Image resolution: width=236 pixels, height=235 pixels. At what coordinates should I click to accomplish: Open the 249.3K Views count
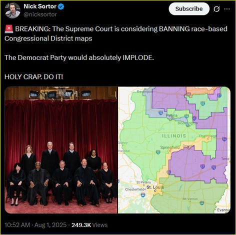click(89, 225)
